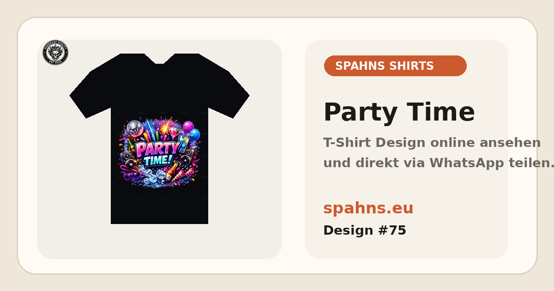Open the spahns.eu link
Image resolution: width=554 pixels, height=291 pixels.
click(x=368, y=208)
